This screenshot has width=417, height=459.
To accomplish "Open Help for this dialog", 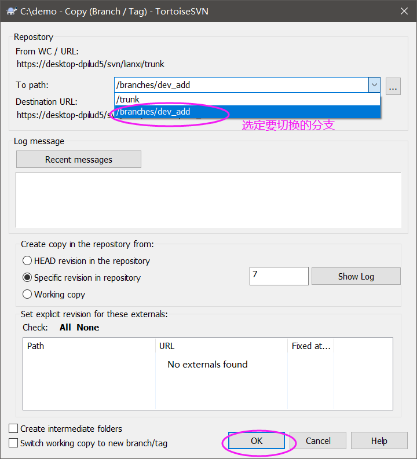I will [379, 440].
